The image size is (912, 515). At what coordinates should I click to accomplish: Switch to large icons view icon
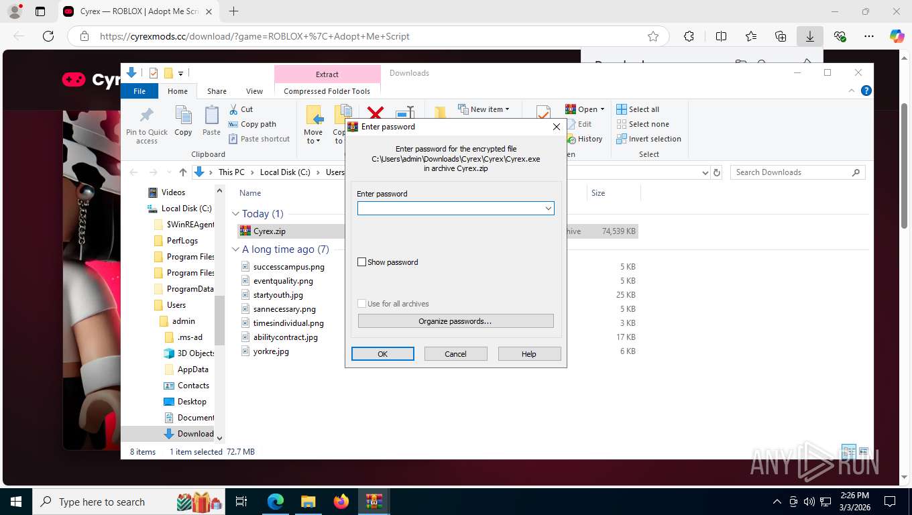pos(864,451)
